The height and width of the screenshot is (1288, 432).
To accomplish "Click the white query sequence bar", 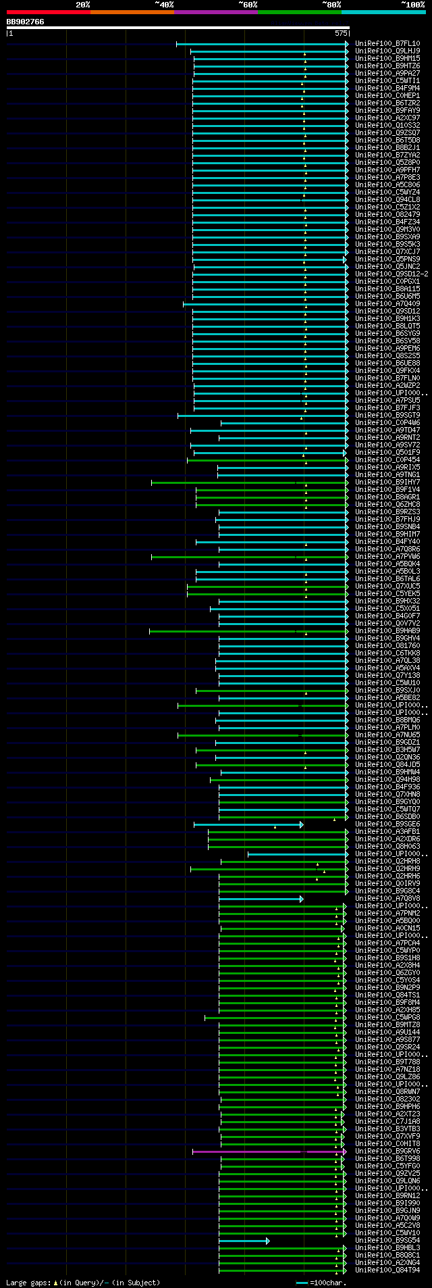I will pyautogui.click(x=178, y=28).
